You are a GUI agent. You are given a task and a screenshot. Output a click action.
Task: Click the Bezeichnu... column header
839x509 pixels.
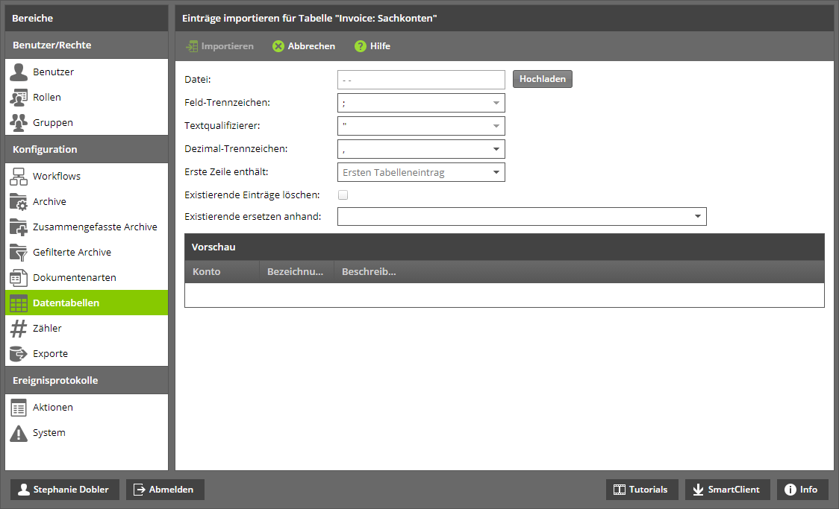point(296,272)
